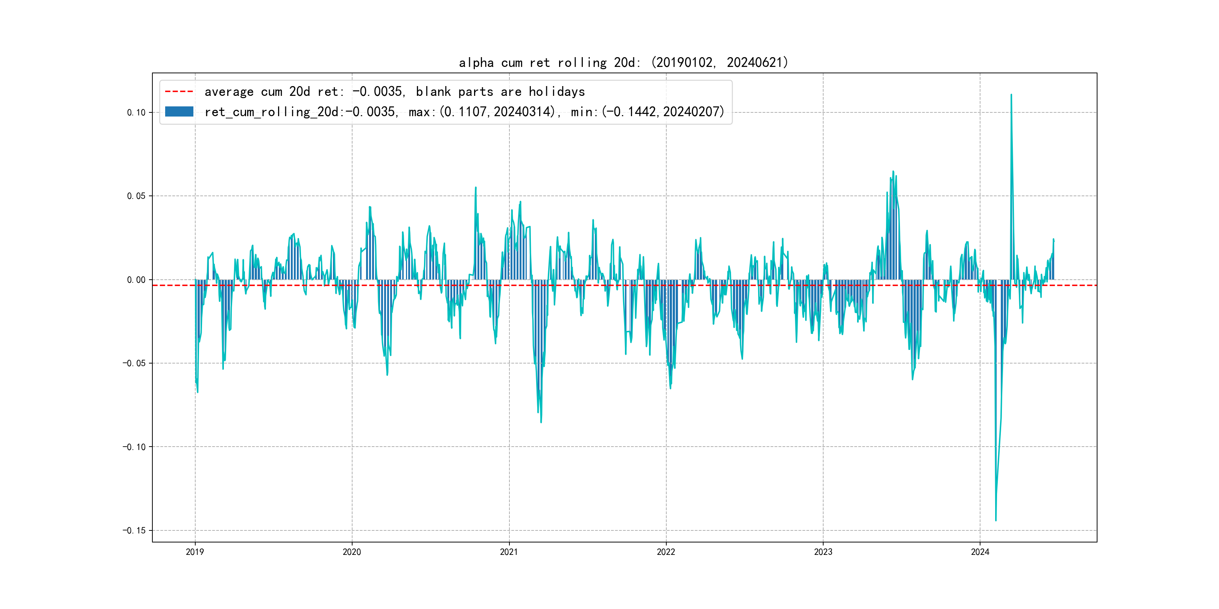The width and height of the screenshot is (1219, 609).
Task: Select the 2024 x-axis tick label
Action: [x=980, y=552]
